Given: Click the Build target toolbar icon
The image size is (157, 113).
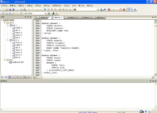Looking at the screenshot, I should 7,13.
